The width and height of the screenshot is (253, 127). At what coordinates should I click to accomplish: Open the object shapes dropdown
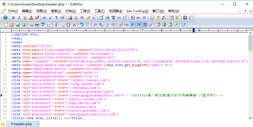(x=164, y=17)
